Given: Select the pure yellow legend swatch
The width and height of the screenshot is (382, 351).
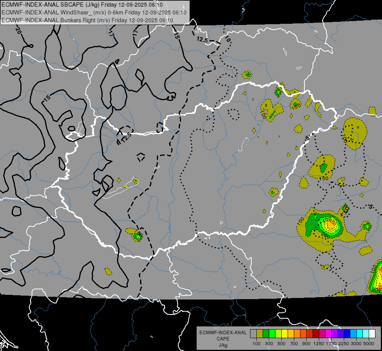Looking at the screenshot, I should coord(285,334).
